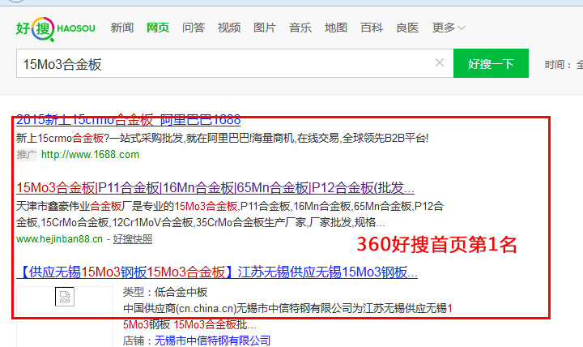Click into the 15Mo3合金板 search input field
The width and height of the screenshot is (583, 347).
(x=227, y=64)
